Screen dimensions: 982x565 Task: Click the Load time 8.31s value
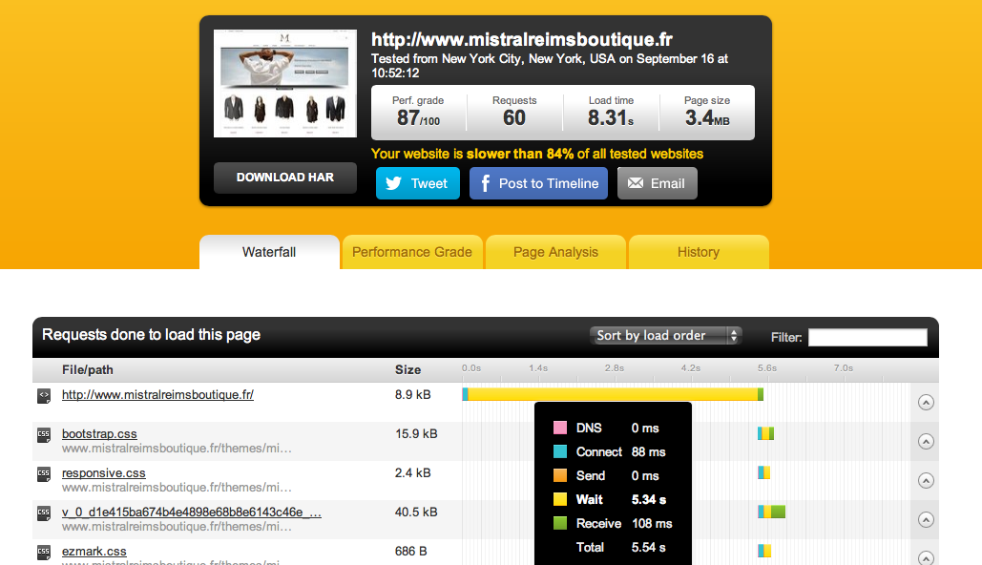(x=611, y=117)
